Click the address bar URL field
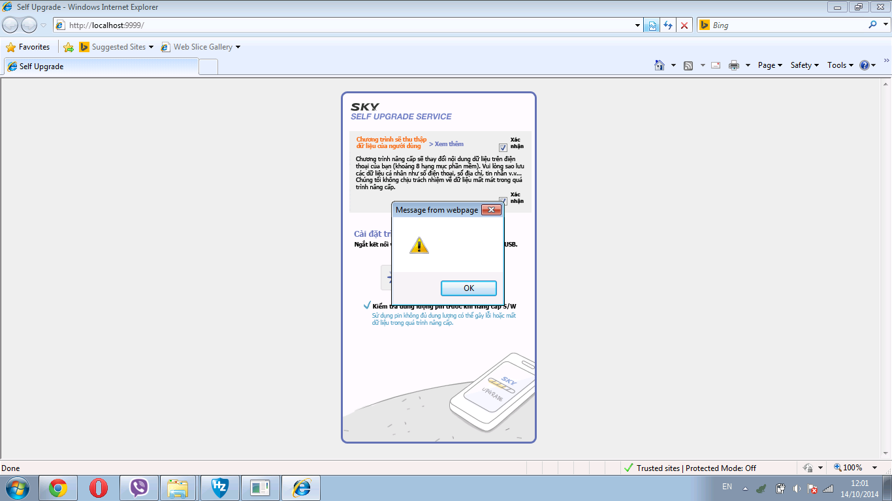Image resolution: width=892 pixels, height=501 pixels. [346, 25]
